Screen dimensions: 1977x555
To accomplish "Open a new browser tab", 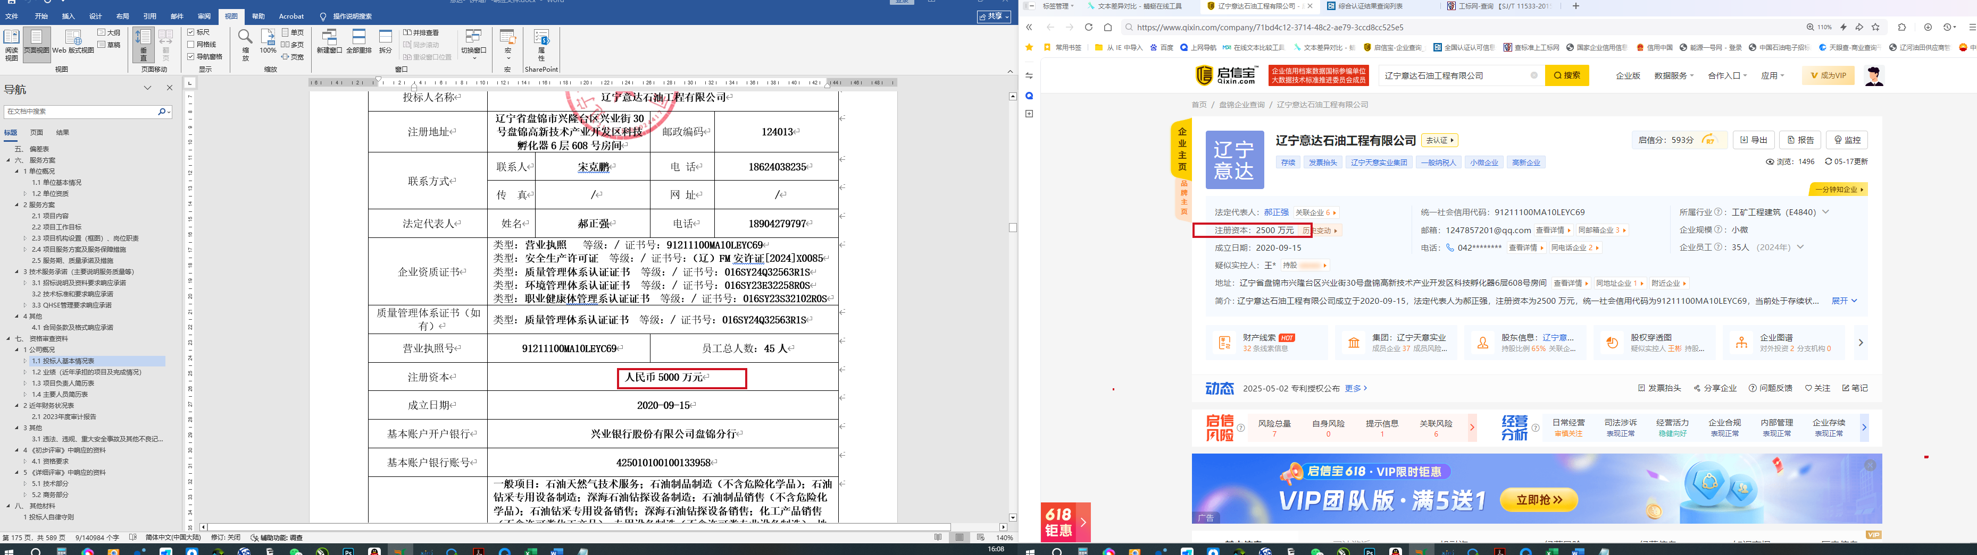I will tap(1575, 6).
